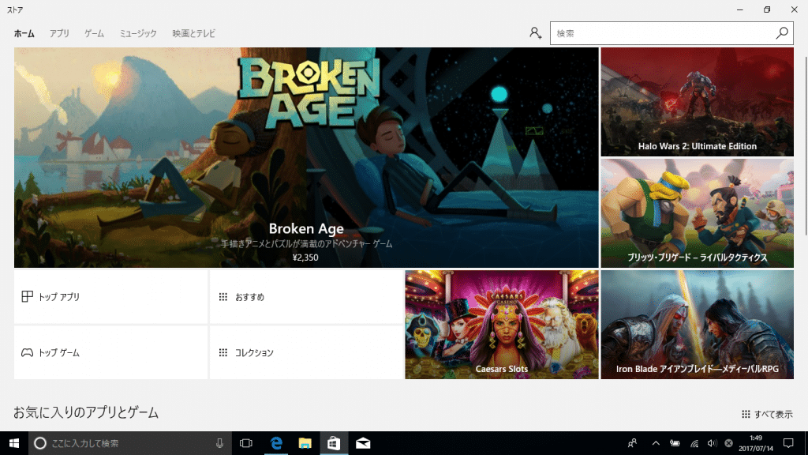
Task: Open the People tray icon
Action: [x=632, y=443]
